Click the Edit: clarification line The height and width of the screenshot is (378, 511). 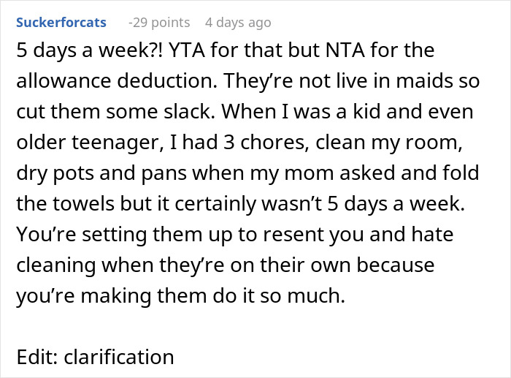coord(95,358)
